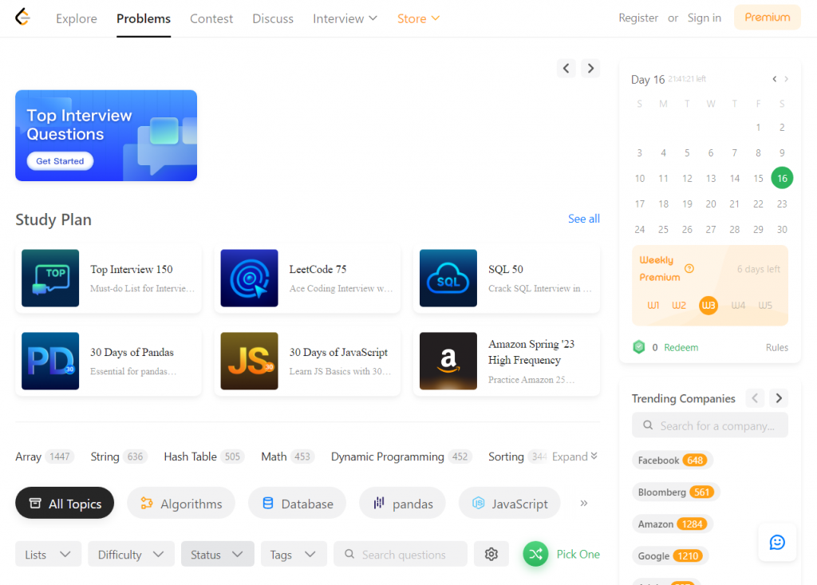The image size is (817, 585).
Task: Click the Weekly Premium help question mark
Action: [x=689, y=268]
